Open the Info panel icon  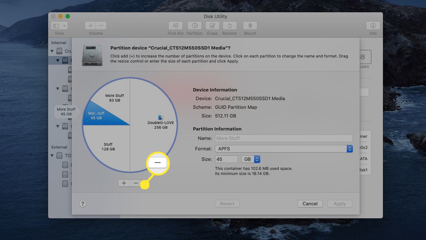(373, 26)
